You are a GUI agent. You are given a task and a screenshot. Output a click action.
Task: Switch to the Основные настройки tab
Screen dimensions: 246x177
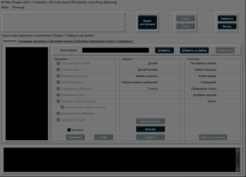click(33, 41)
